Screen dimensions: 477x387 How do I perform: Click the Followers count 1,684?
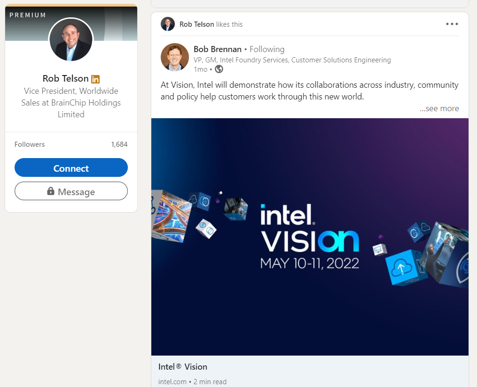pos(119,144)
